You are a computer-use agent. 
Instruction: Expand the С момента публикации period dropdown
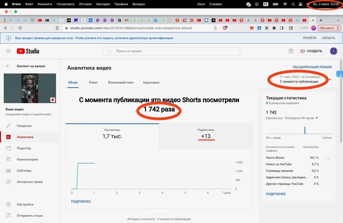click(330, 80)
